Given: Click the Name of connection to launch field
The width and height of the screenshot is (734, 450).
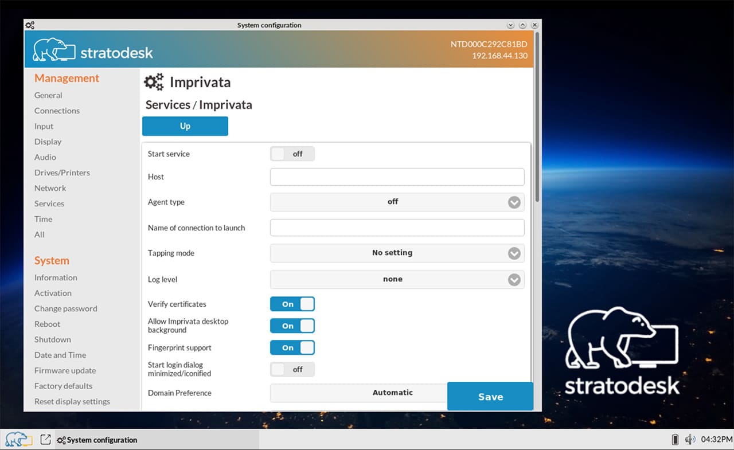Looking at the screenshot, I should click(x=397, y=228).
